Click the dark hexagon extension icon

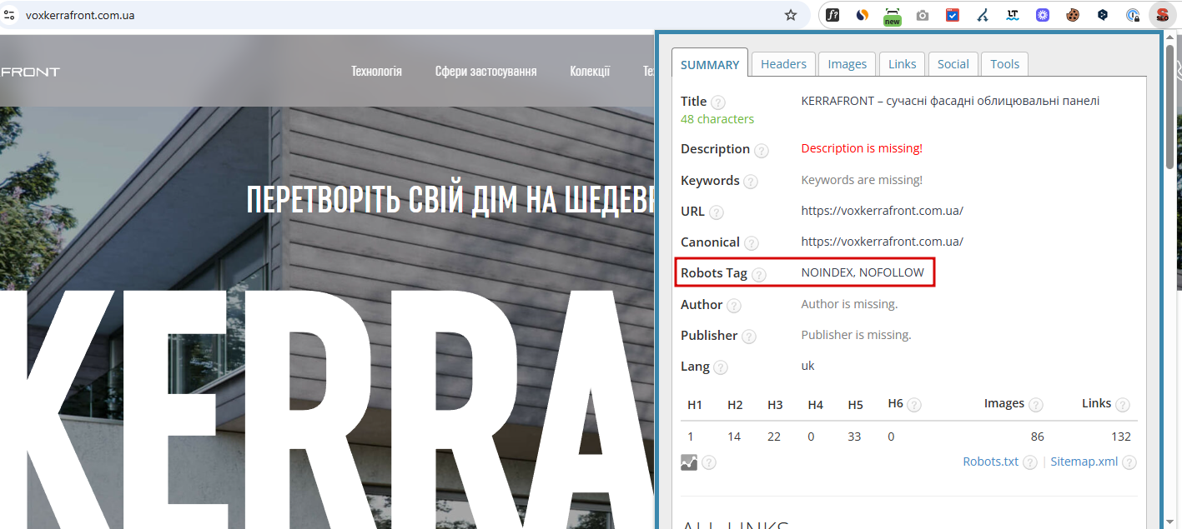pyautogui.click(x=1103, y=15)
